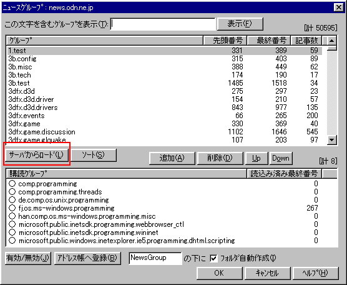Screen dimensions: 347x285
Task: Select circle icon beside microsoft.public.inetsdk.programming.wininet
Action: coord(12,232)
